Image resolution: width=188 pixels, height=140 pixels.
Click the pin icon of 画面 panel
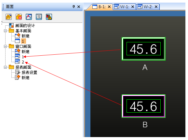(74, 7)
